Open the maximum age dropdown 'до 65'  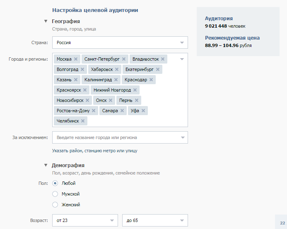click(155, 220)
